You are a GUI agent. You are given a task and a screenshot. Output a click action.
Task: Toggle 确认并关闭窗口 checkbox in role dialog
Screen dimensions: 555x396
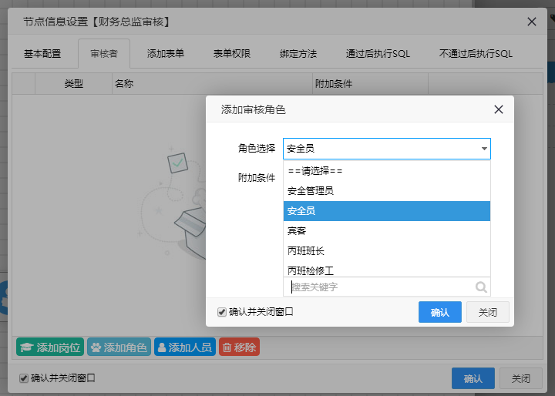tap(222, 312)
